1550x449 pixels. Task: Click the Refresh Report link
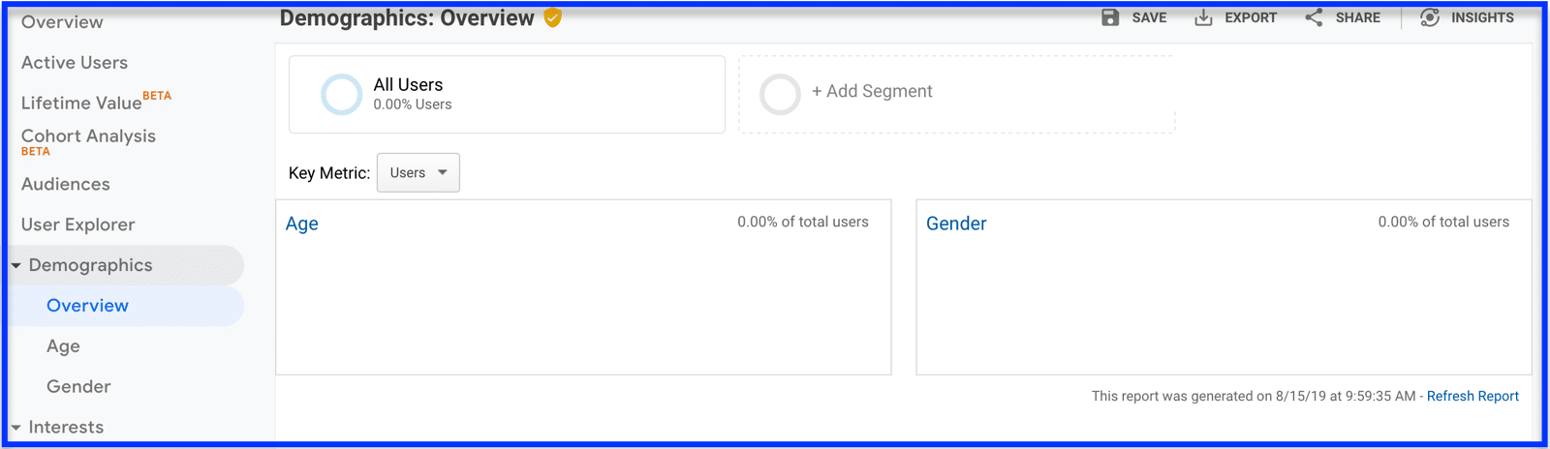coord(1472,396)
